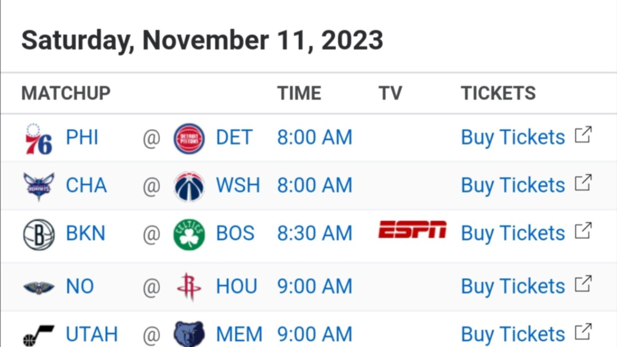Click external link icon for PHI game tickets
Screen dimensions: 617x347
coord(583,135)
